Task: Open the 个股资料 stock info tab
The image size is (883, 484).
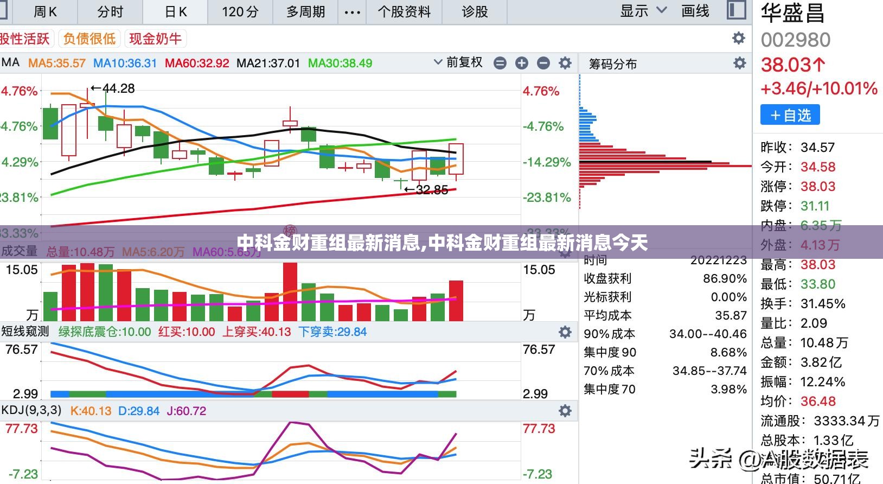Action: point(404,11)
